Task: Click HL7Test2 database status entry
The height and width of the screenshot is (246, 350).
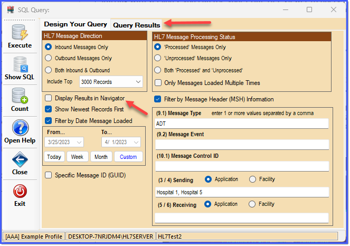Action: coord(247,237)
